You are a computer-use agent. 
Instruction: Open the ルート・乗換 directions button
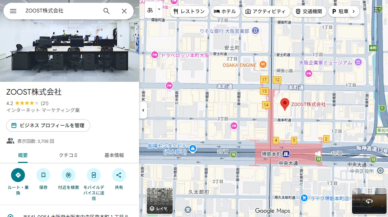click(x=18, y=175)
